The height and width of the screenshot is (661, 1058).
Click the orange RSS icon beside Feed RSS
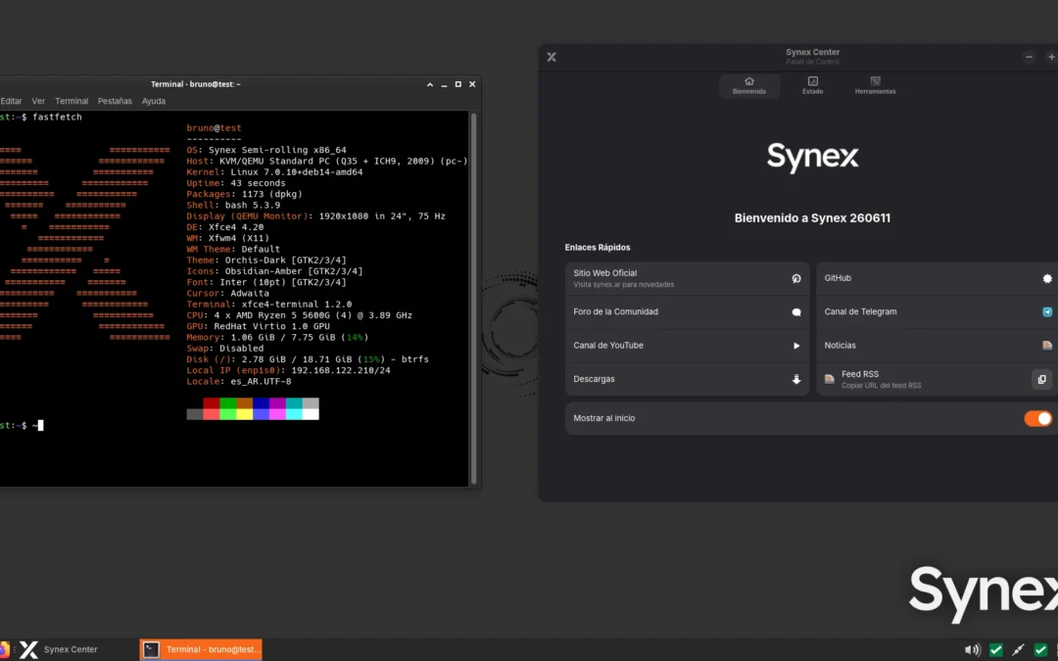[830, 380]
